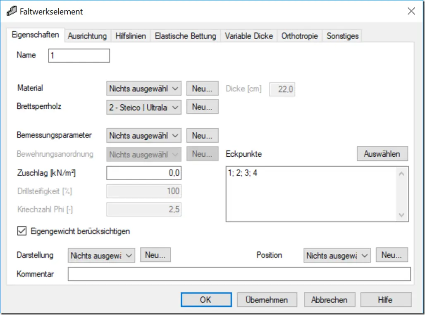The image size is (425, 315).
Task: Switch to the Eigenschaften tab
Action: tap(36, 35)
